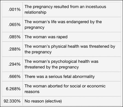Click the 6.268% percentage cell
123x107 pixels.
(x=12, y=89)
